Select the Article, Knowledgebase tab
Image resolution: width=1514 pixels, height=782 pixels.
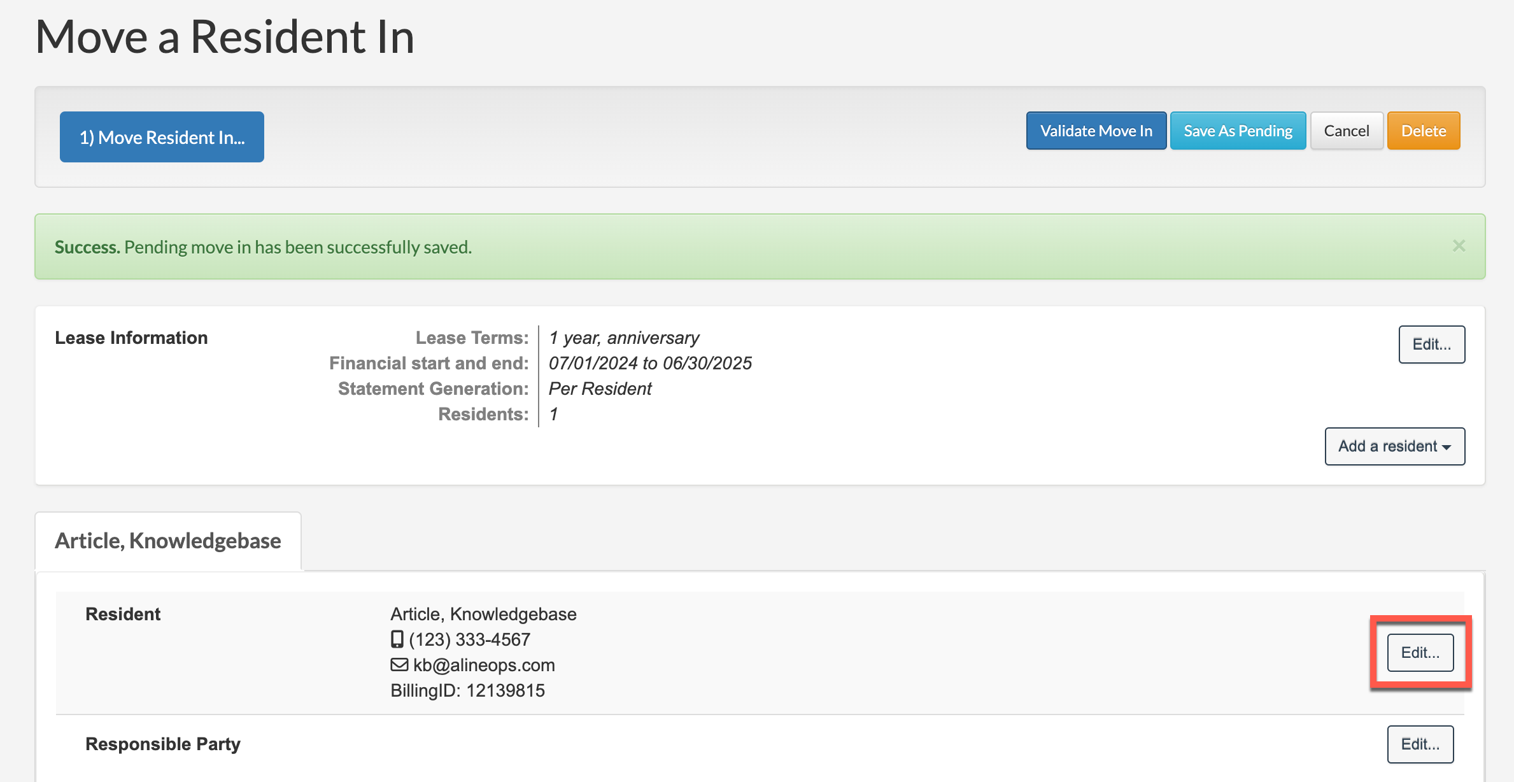pos(168,541)
